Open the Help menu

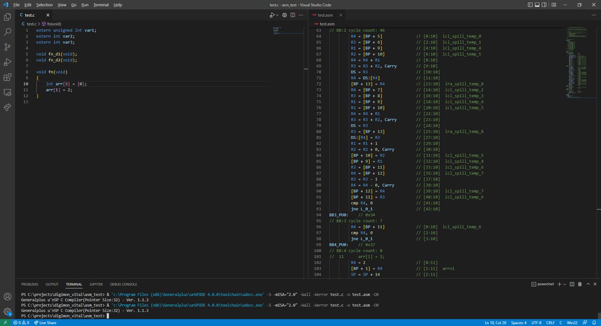[x=118, y=5]
